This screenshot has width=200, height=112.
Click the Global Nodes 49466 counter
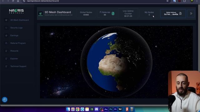[86, 13]
